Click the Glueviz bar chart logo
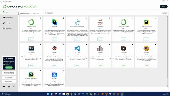Image resolution: width=170 pixels, height=96 pixels. [x=100, y=48]
